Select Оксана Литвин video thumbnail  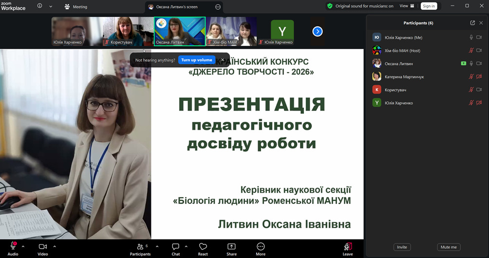[180, 31]
